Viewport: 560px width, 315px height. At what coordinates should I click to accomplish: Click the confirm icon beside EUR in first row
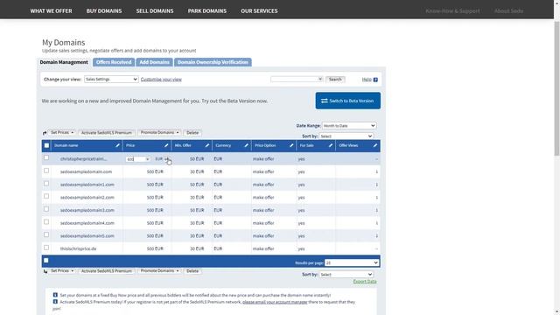click(x=167, y=159)
